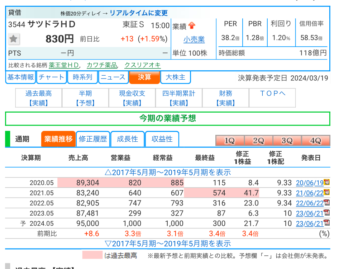Click the 決算発表予定日 2024/03/19 text
Image resolution: width=339 pixels, height=269 pixels.
(x=283, y=78)
